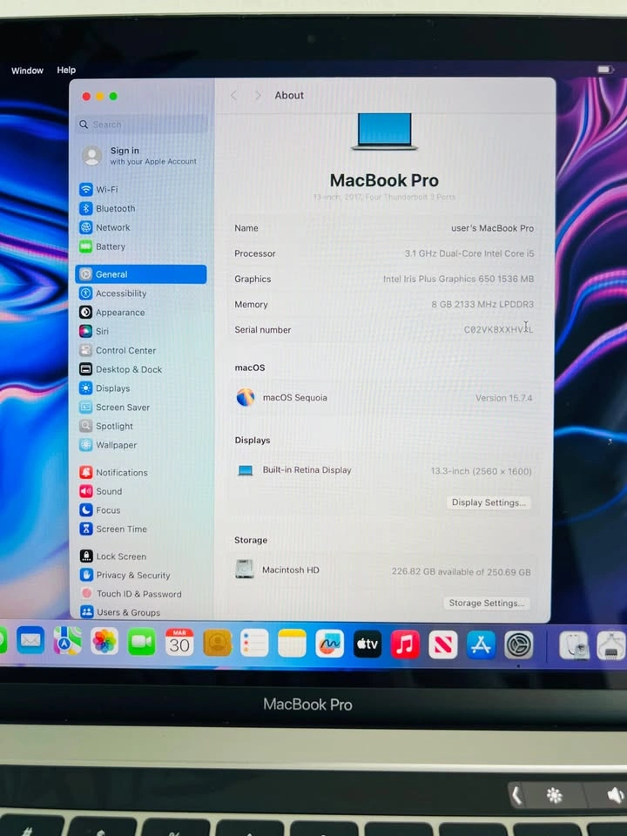Click serial number C02VK8XXHV2L

pyautogui.click(x=498, y=329)
